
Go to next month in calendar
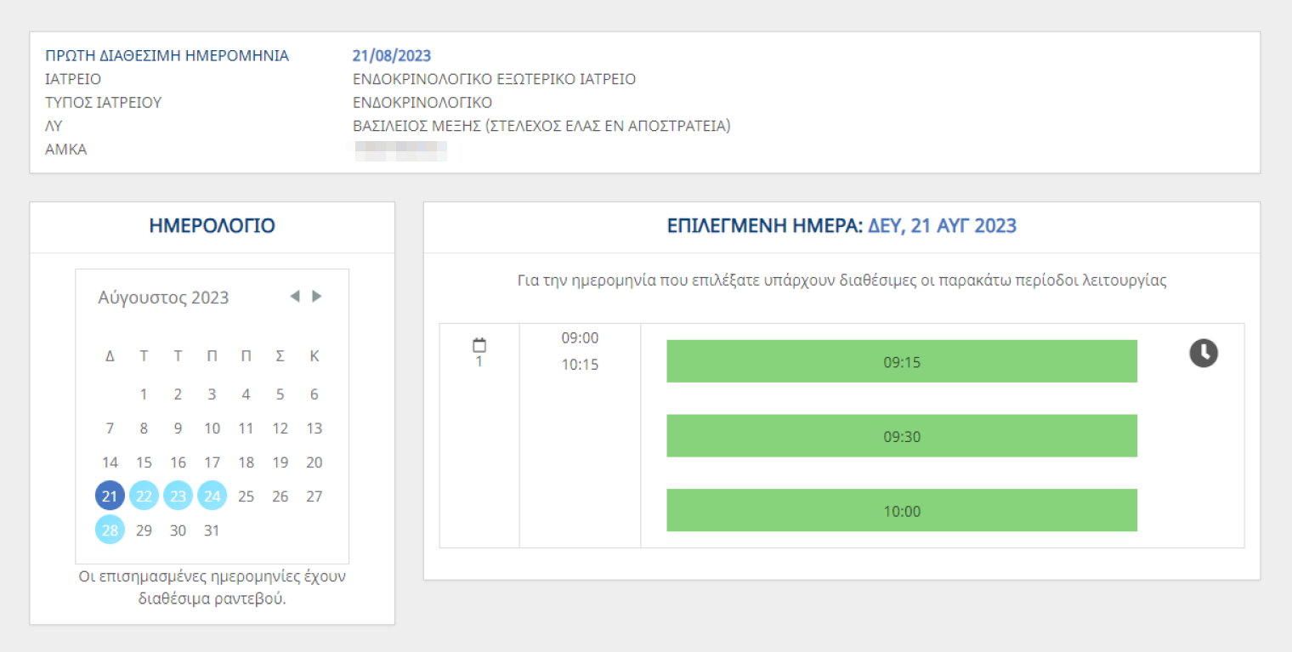coord(317,297)
